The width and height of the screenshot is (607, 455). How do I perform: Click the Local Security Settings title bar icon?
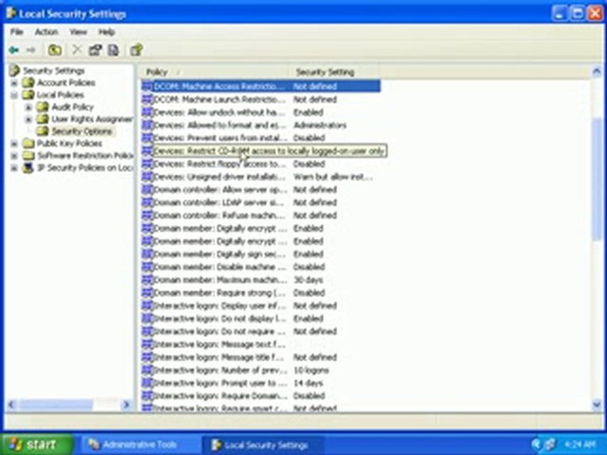click(x=11, y=14)
